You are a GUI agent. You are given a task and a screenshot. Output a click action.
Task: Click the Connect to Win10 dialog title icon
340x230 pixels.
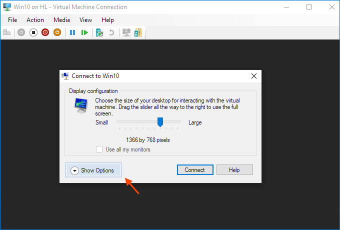pyautogui.click(x=65, y=76)
